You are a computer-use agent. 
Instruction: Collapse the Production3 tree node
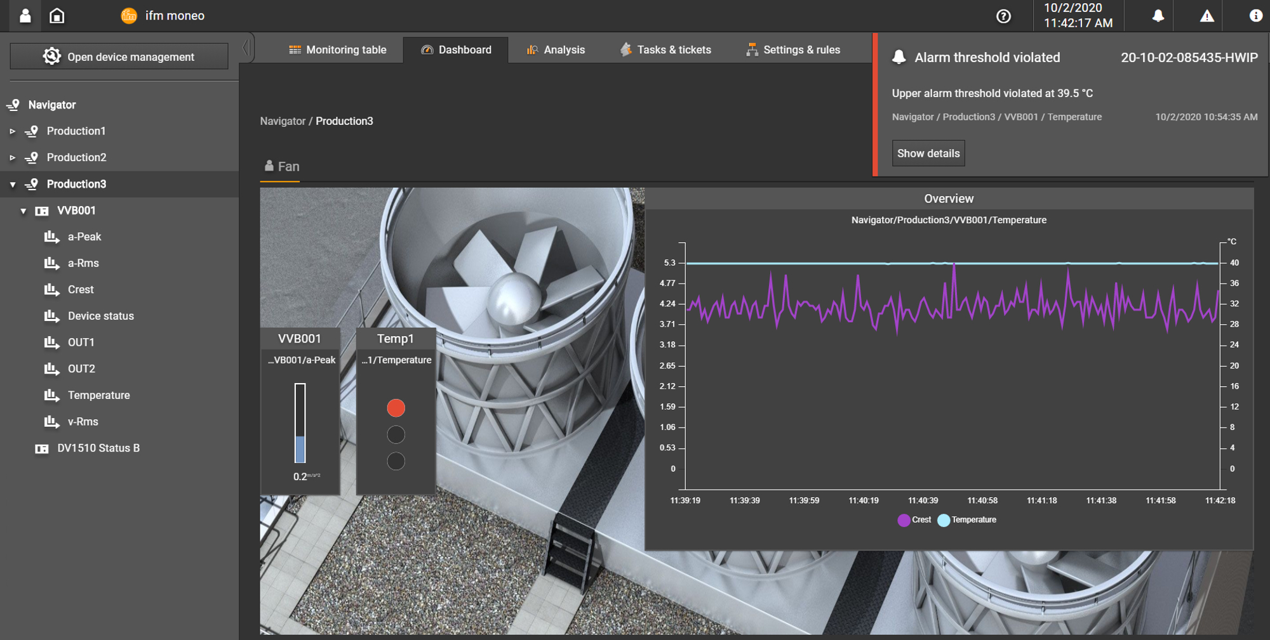coord(13,184)
